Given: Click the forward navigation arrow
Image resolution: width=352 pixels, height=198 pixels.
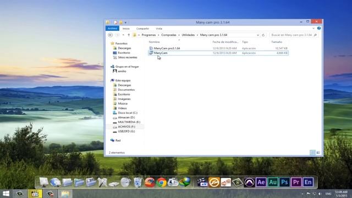Looking at the screenshot, I should [117, 35].
